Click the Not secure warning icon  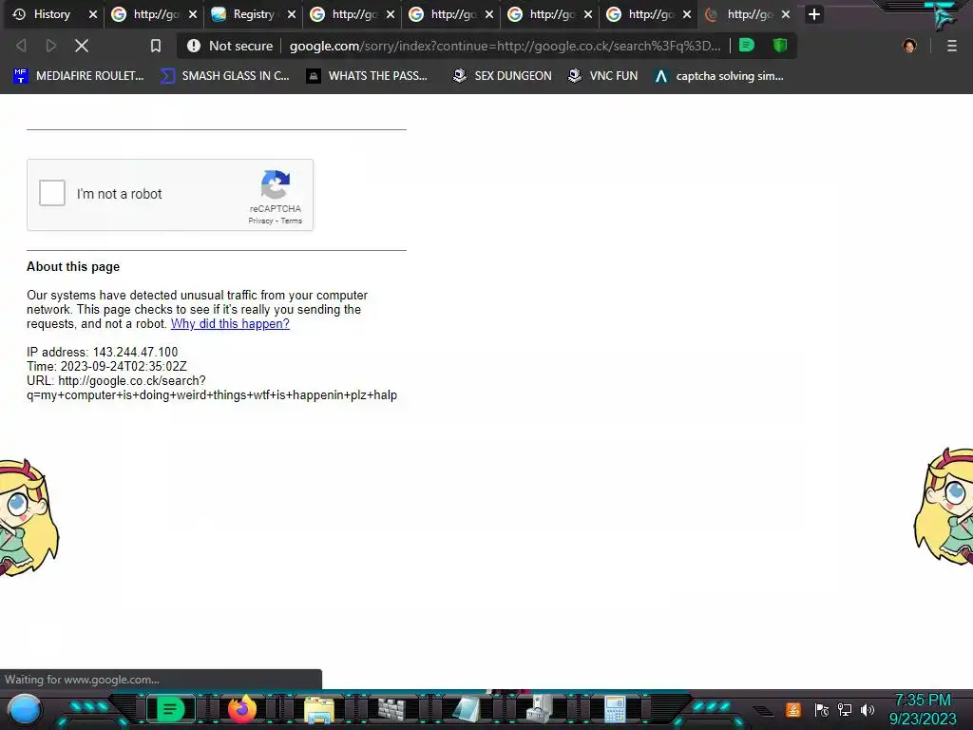pos(194,46)
